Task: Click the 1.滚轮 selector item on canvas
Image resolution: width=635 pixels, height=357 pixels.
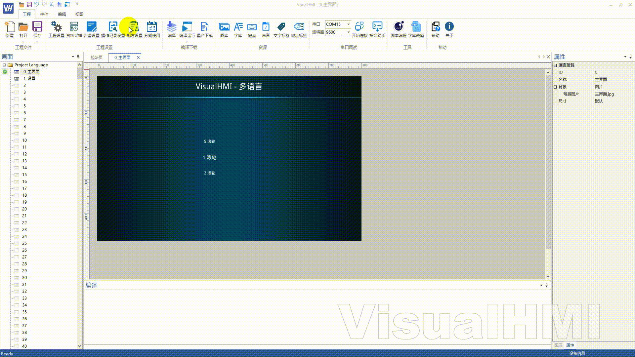Action: (x=210, y=158)
